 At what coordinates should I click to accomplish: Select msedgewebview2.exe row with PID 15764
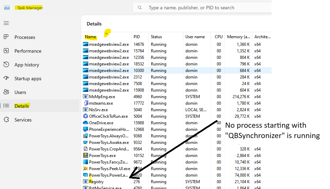point(177,51)
